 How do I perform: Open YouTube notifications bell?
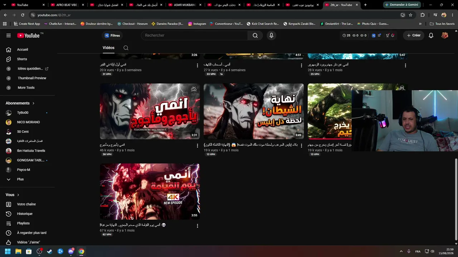click(x=431, y=35)
